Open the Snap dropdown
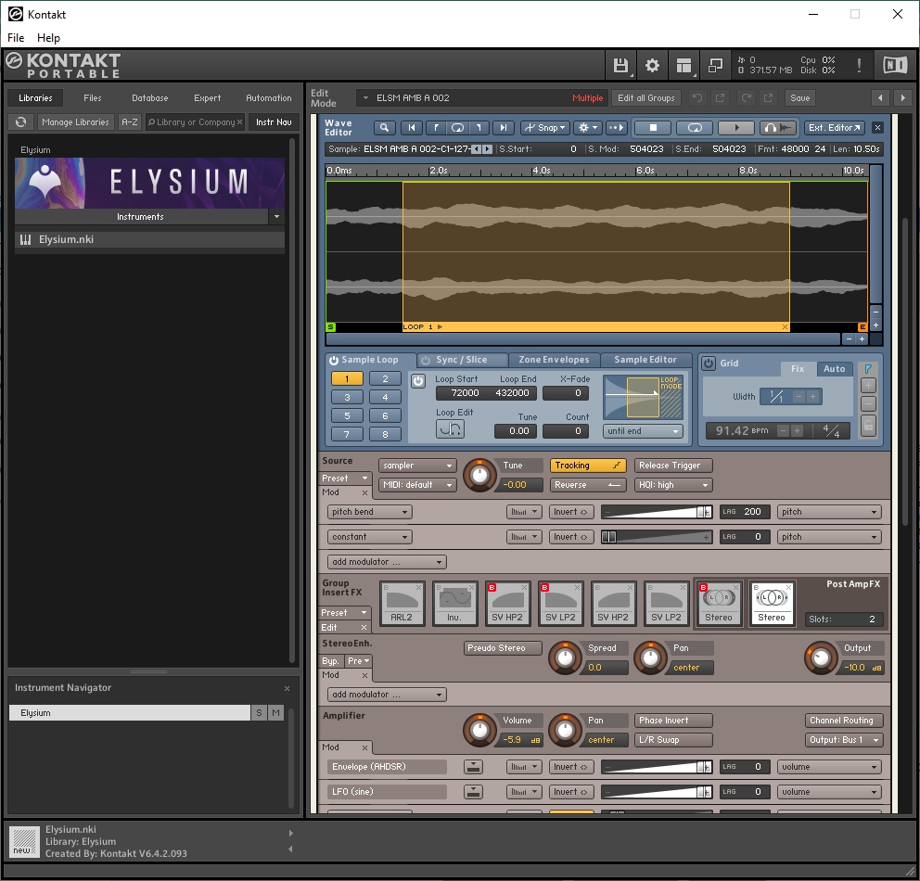Image resolution: width=920 pixels, height=881 pixels. coord(544,128)
